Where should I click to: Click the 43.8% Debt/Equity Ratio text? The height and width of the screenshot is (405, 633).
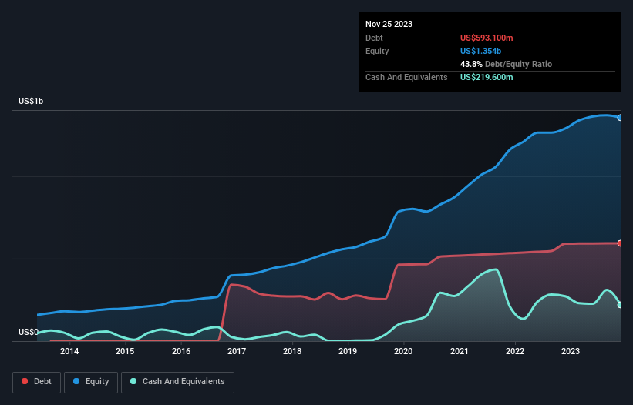tap(506, 64)
